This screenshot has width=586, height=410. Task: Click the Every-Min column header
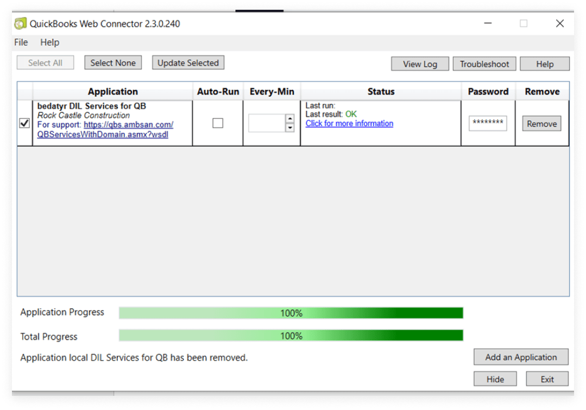pos(272,92)
